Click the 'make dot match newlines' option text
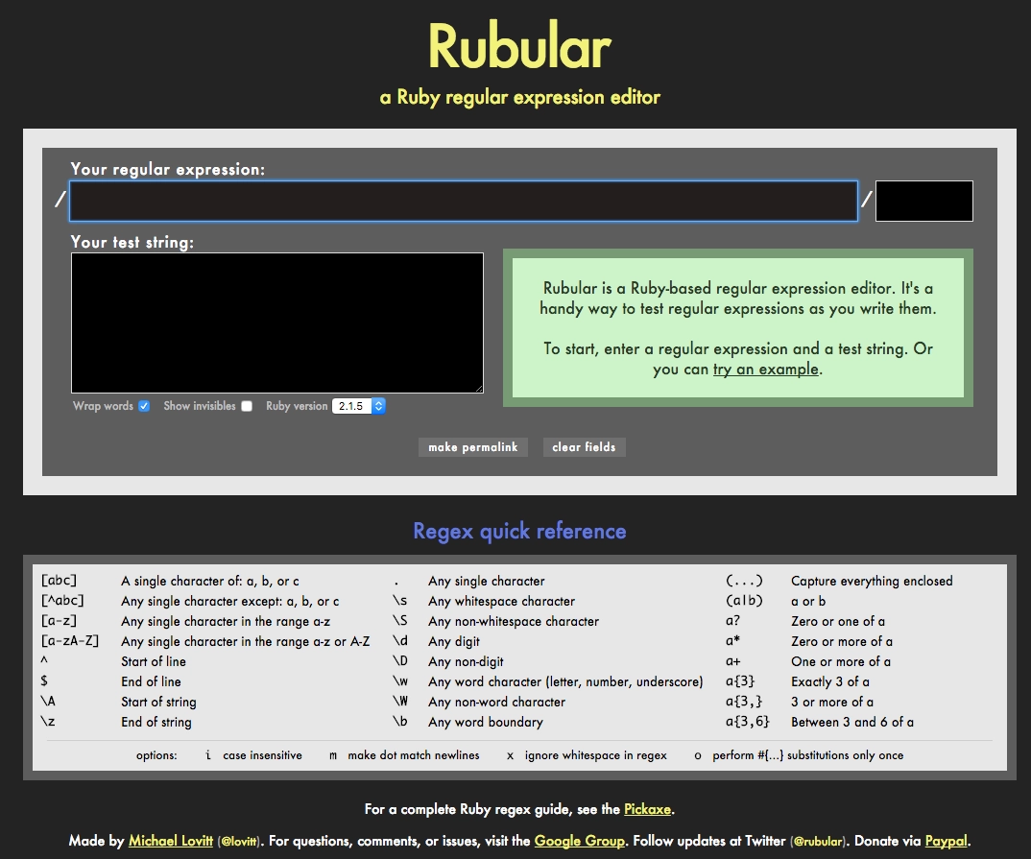The width and height of the screenshot is (1031, 859). (x=414, y=755)
